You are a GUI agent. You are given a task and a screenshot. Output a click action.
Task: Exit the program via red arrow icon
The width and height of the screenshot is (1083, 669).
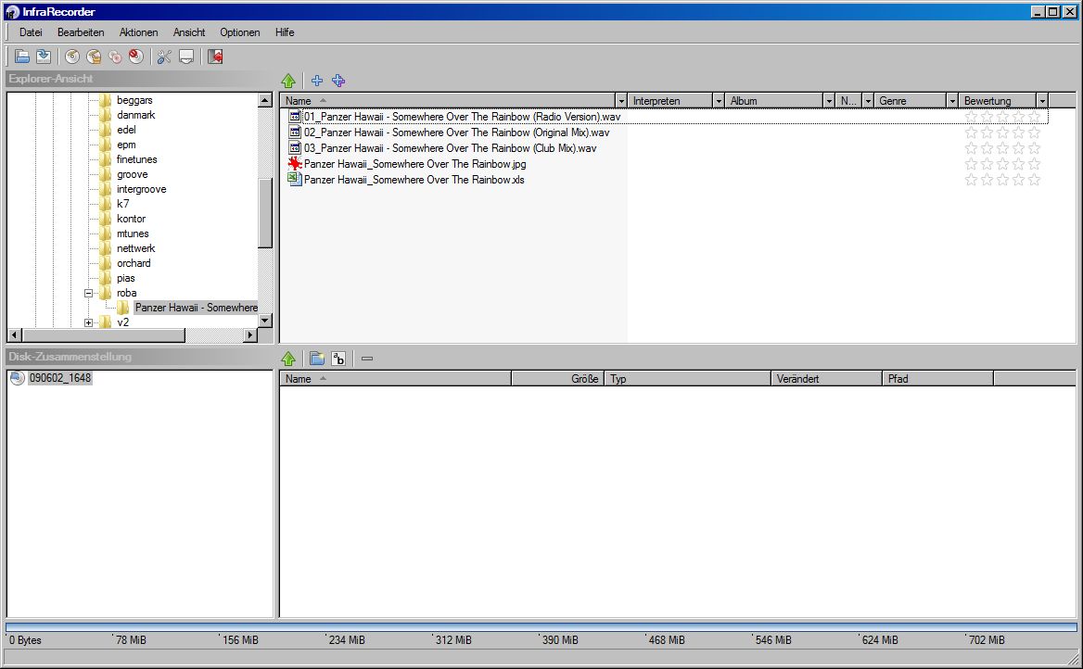click(215, 57)
